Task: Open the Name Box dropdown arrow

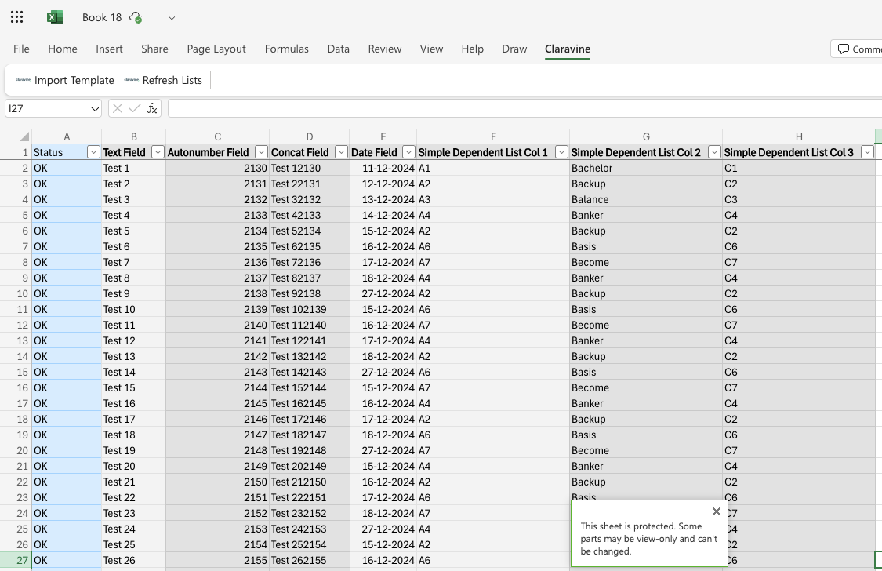Action: point(95,108)
